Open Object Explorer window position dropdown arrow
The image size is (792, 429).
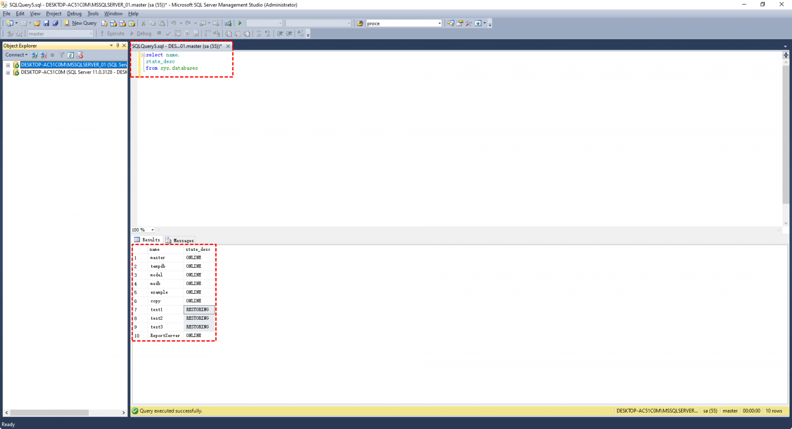111,46
